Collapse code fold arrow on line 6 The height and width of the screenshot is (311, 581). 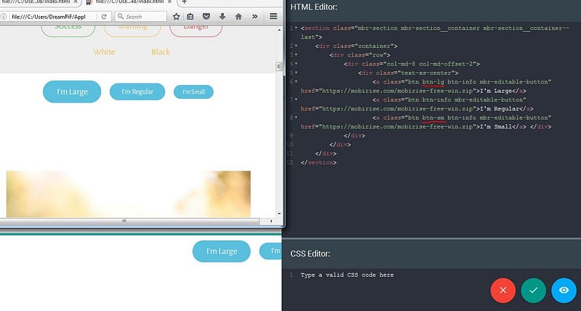tap(296, 81)
